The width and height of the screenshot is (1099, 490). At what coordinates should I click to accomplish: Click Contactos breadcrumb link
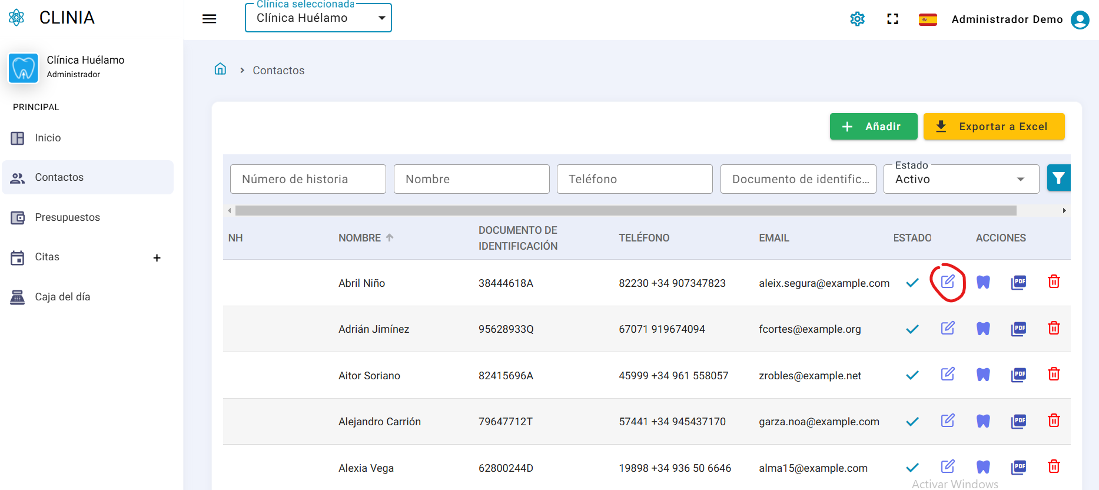278,70
